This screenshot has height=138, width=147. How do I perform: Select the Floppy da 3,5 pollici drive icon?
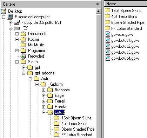click(x=17, y=22)
